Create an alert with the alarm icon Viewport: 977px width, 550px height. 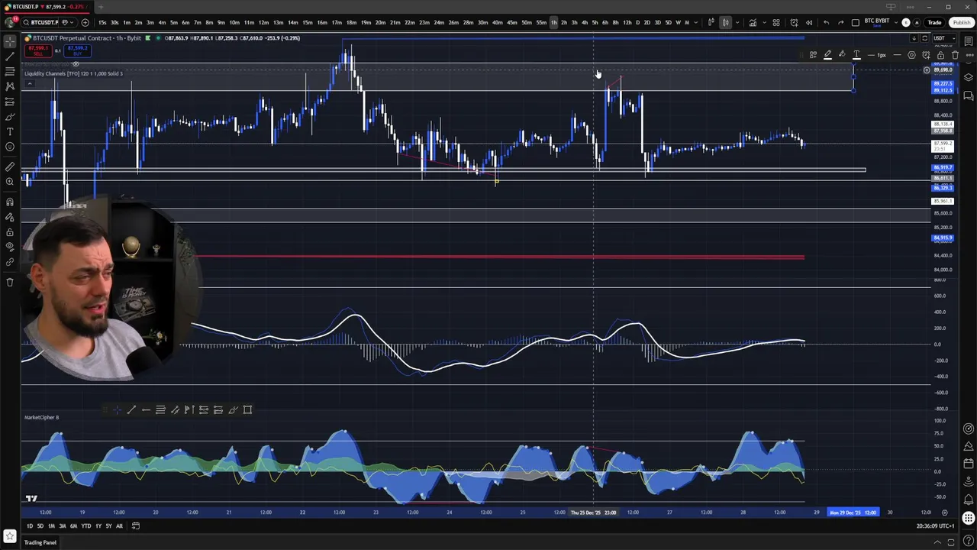tap(794, 22)
